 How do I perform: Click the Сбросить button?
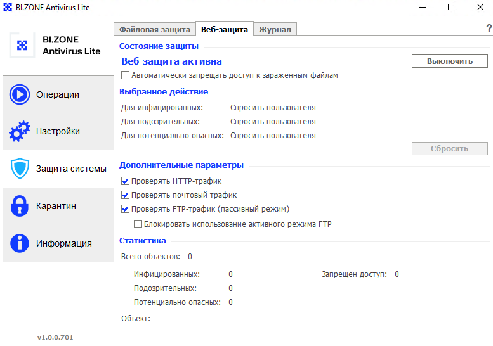pyautogui.click(x=450, y=148)
